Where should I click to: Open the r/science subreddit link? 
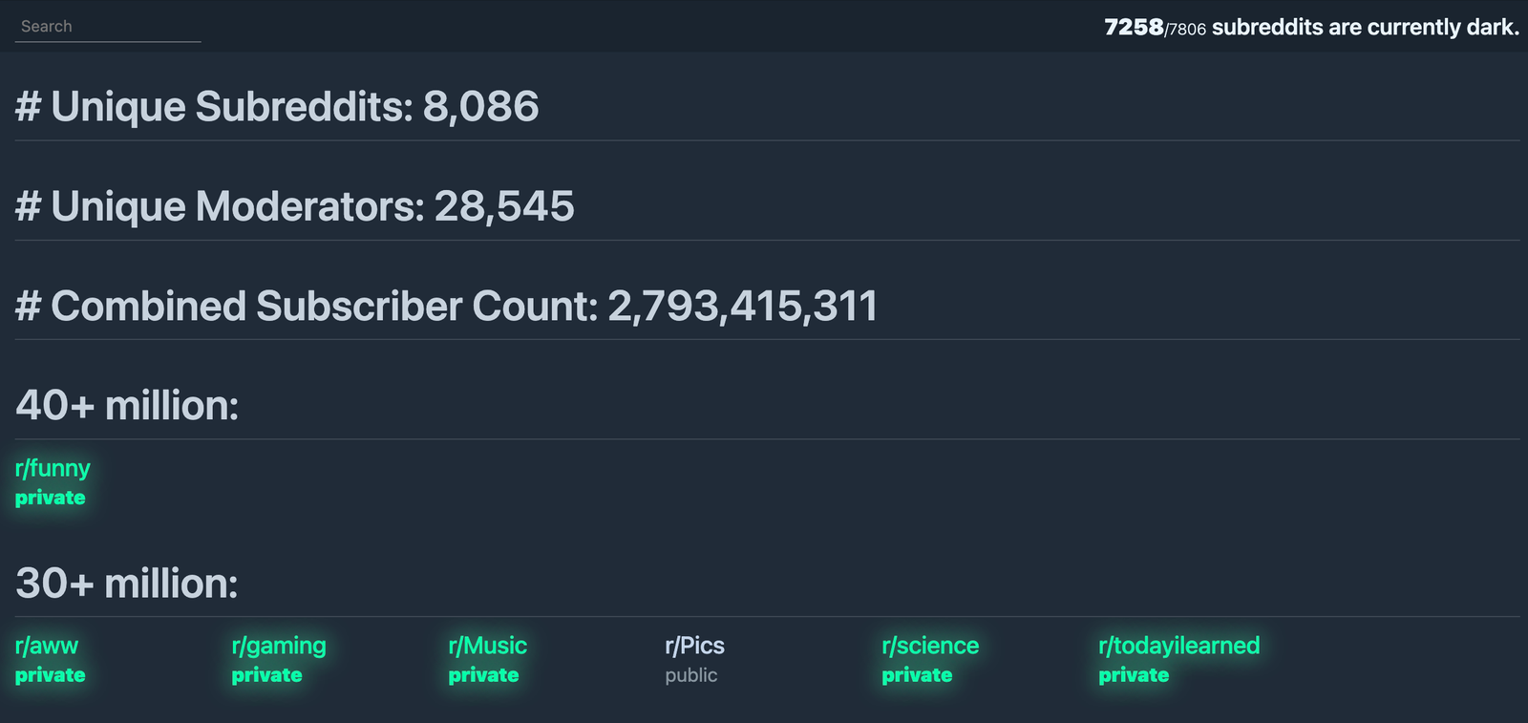930,646
